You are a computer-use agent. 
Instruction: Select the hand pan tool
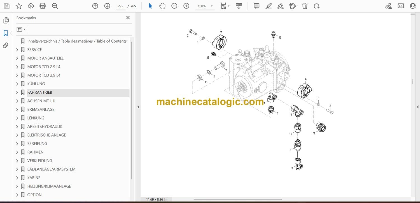[x=162, y=6]
